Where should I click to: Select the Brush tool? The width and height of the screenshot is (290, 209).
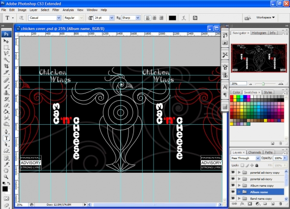coord(6,86)
